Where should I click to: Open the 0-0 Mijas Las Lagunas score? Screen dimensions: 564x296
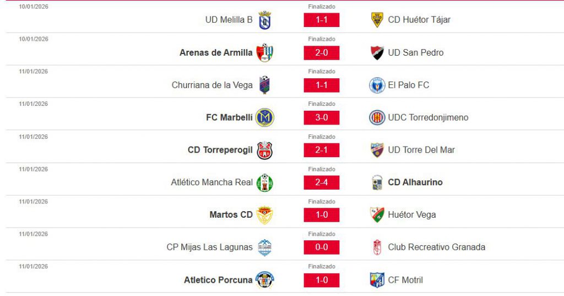[x=322, y=247]
